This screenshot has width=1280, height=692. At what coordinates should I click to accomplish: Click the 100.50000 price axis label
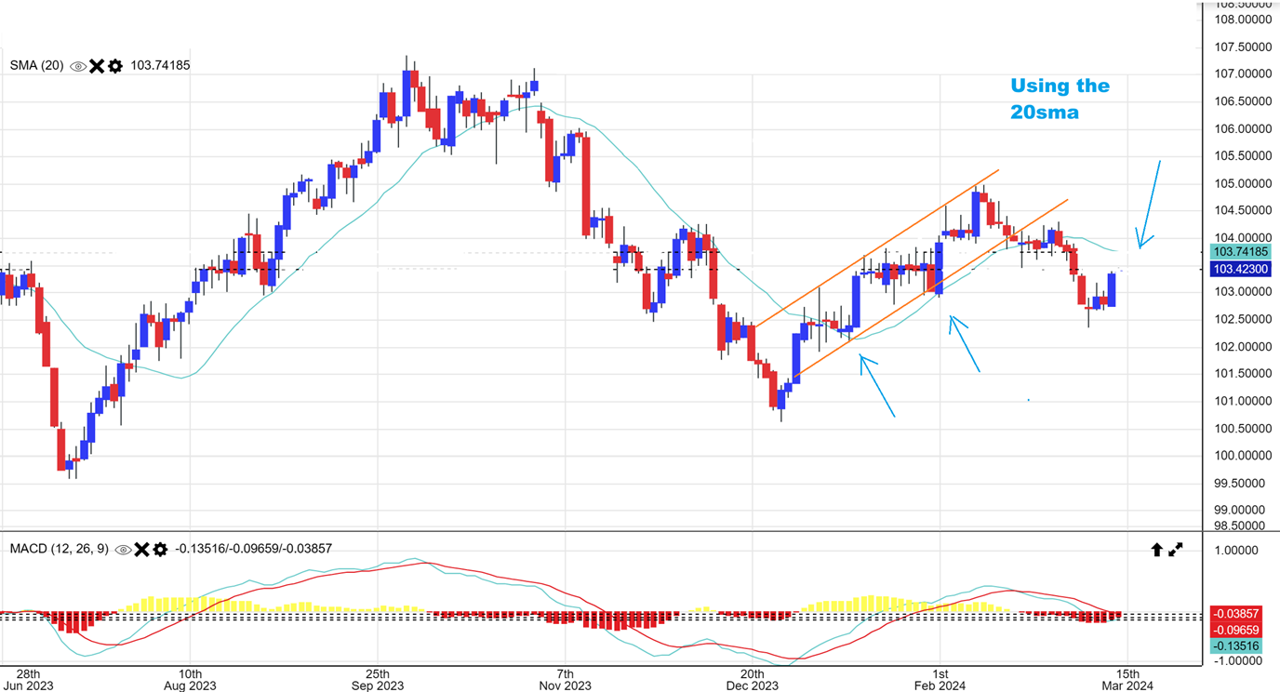[1245, 429]
